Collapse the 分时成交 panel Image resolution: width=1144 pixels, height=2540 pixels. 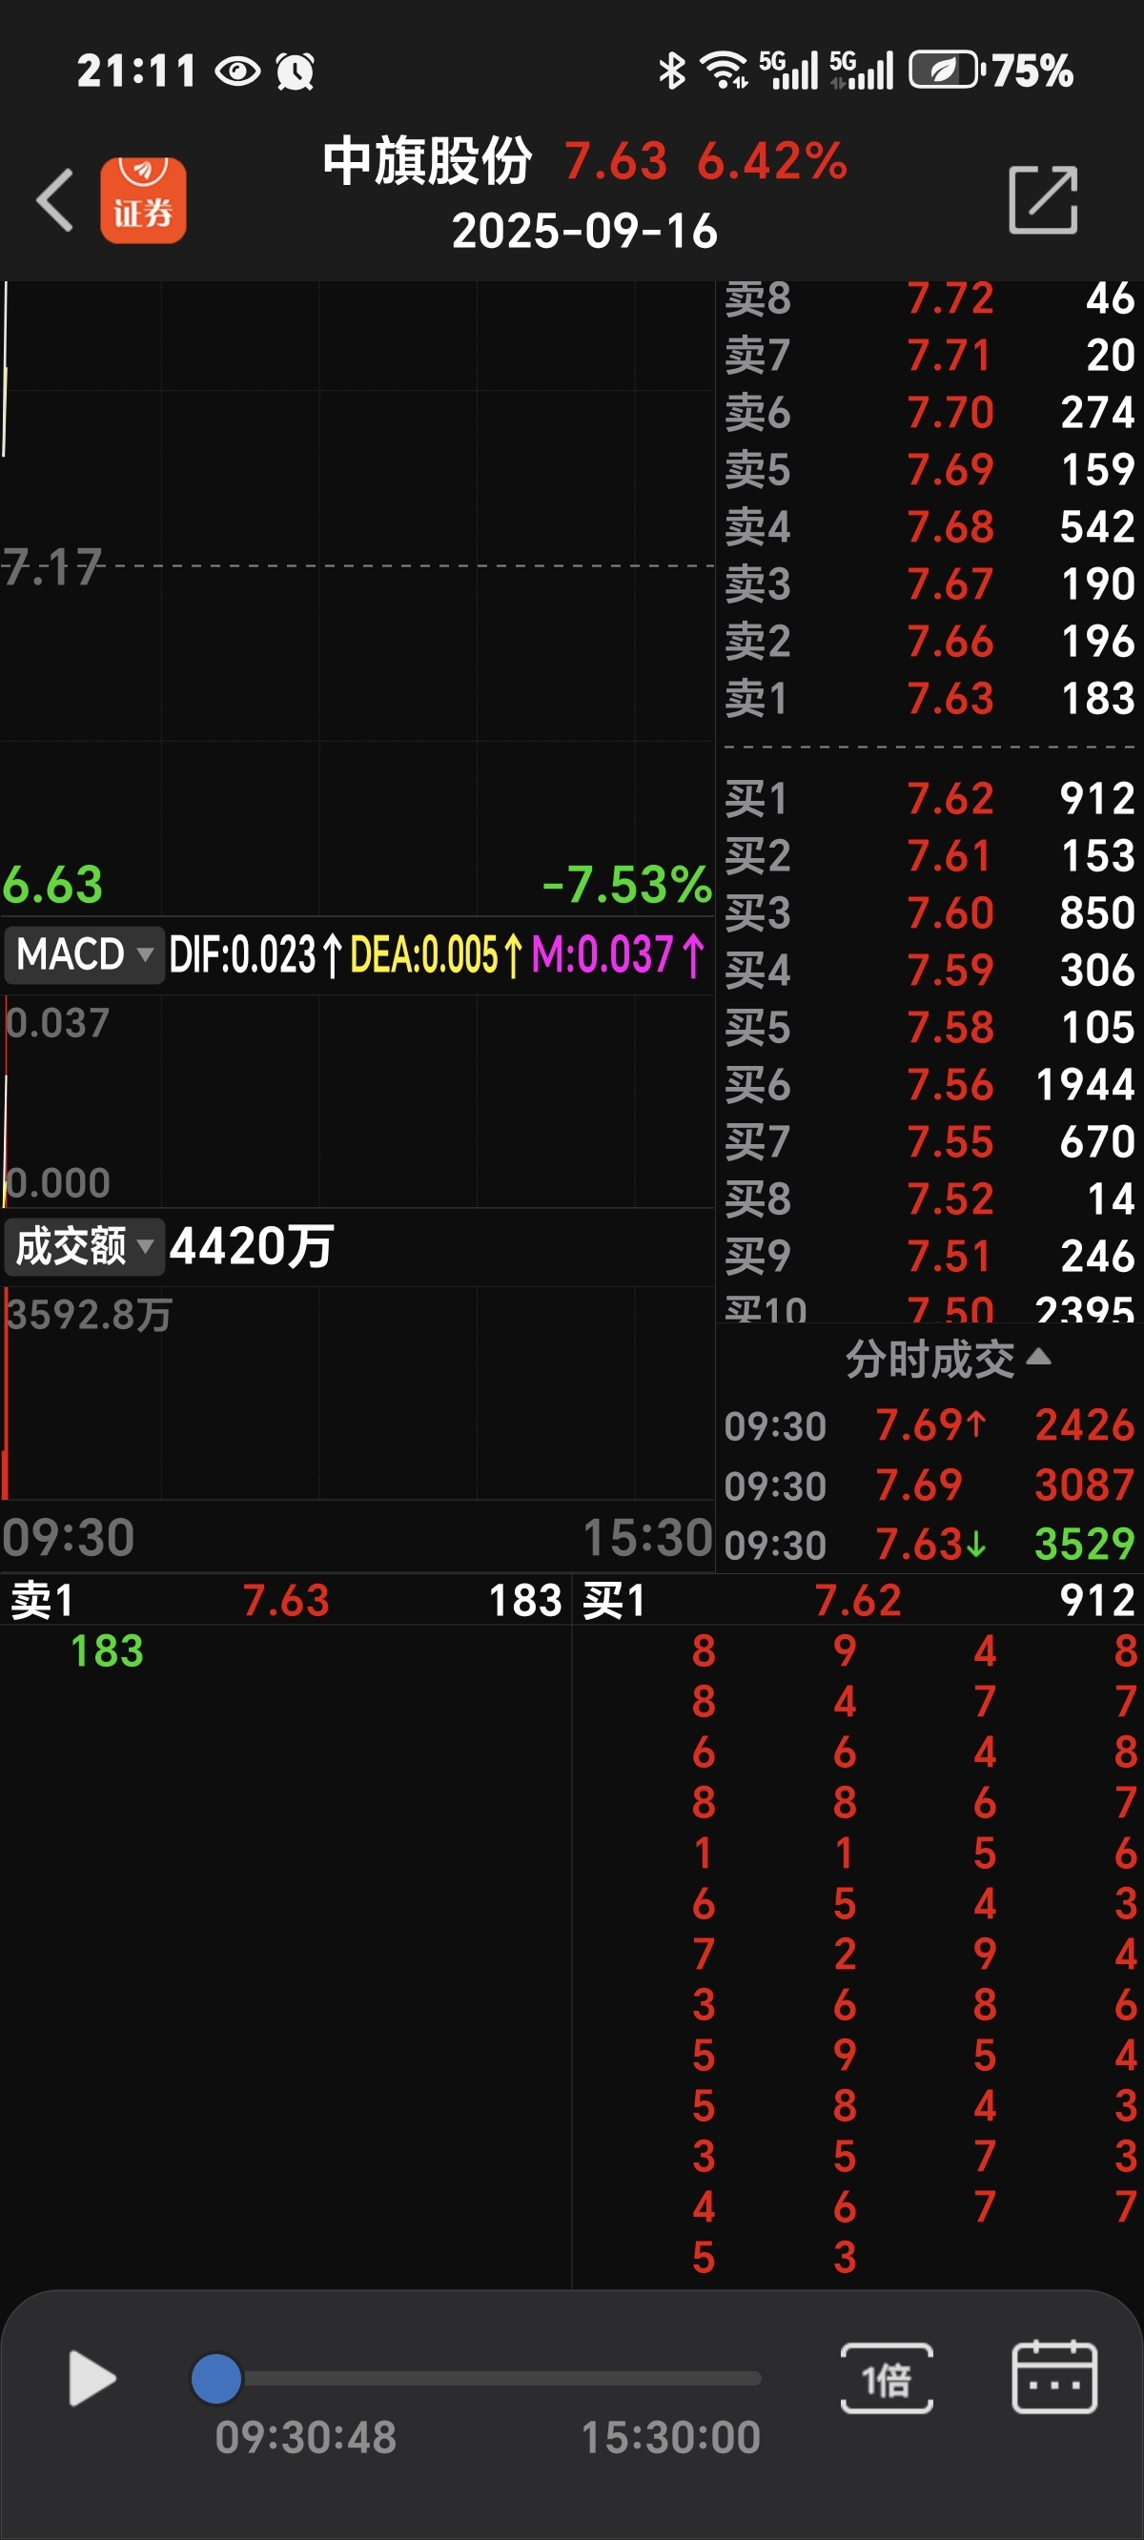(x=947, y=1359)
